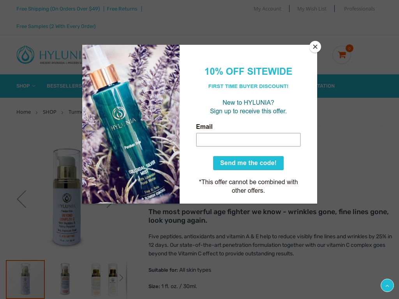Image resolution: width=399 pixels, height=299 pixels.
Task: Open Free Samples with every order link
Action: coord(56,26)
